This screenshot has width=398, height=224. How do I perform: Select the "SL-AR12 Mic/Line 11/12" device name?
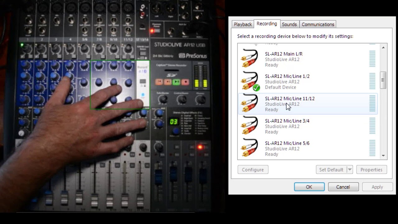click(289, 99)
